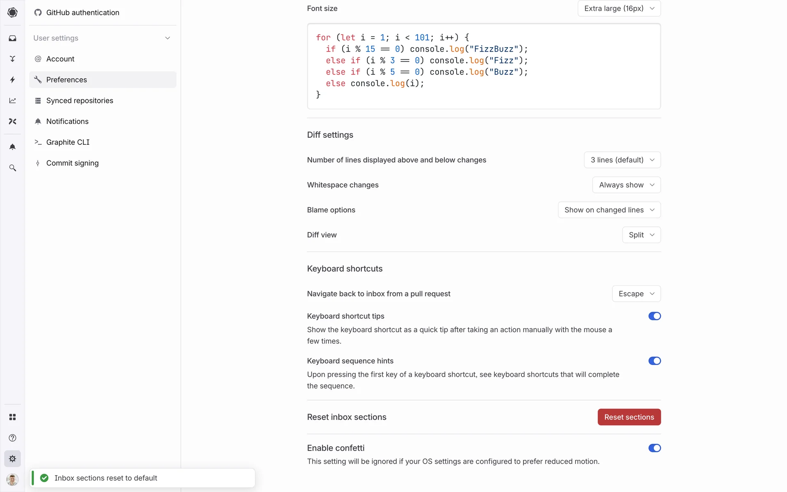787x492 pixels.
Task: Toggle Keyboard shortcut tips switch
Action: [654, 316]
